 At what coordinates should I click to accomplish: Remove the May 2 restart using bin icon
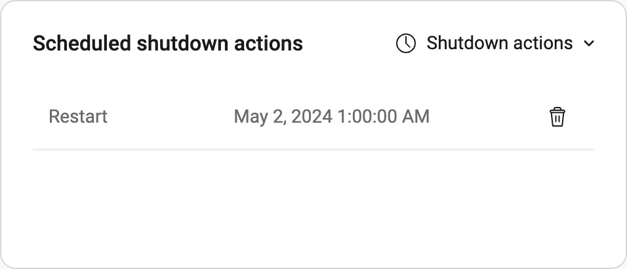(557, 117)
